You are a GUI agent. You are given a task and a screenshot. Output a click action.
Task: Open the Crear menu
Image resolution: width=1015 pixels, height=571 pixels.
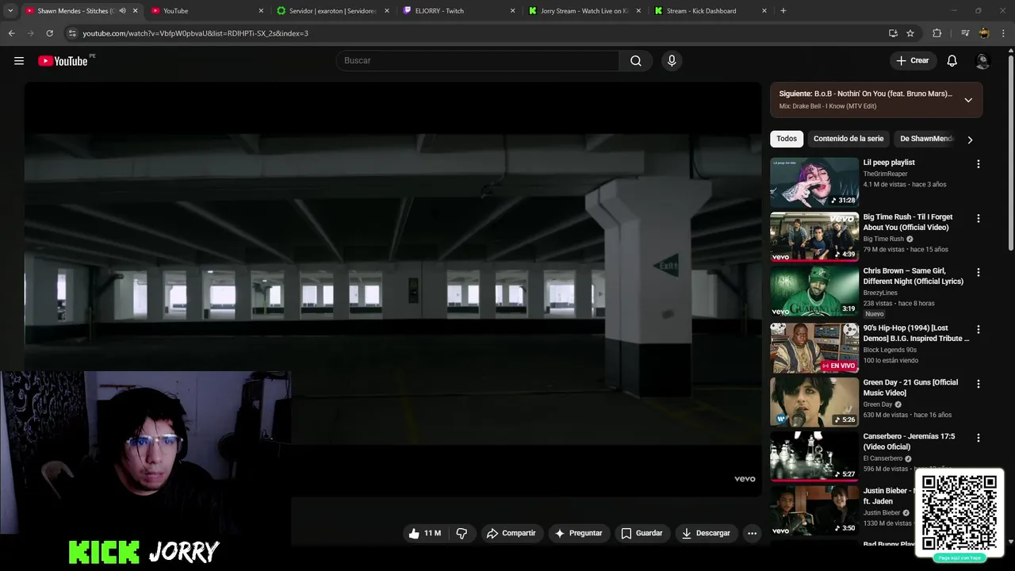point(913,60)
